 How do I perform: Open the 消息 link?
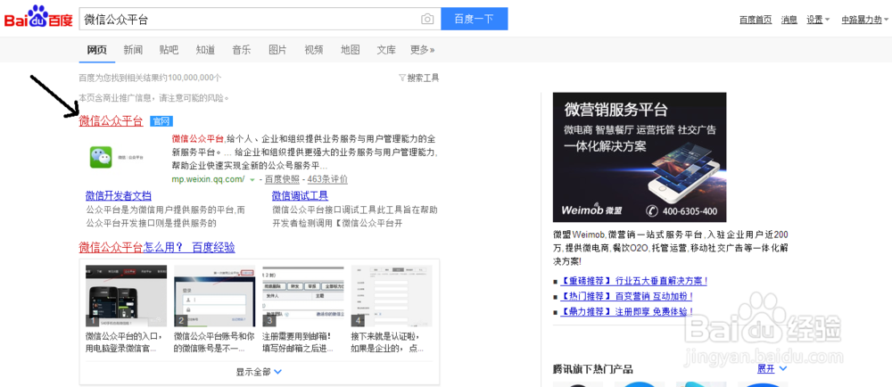click(x=789, y=20)
